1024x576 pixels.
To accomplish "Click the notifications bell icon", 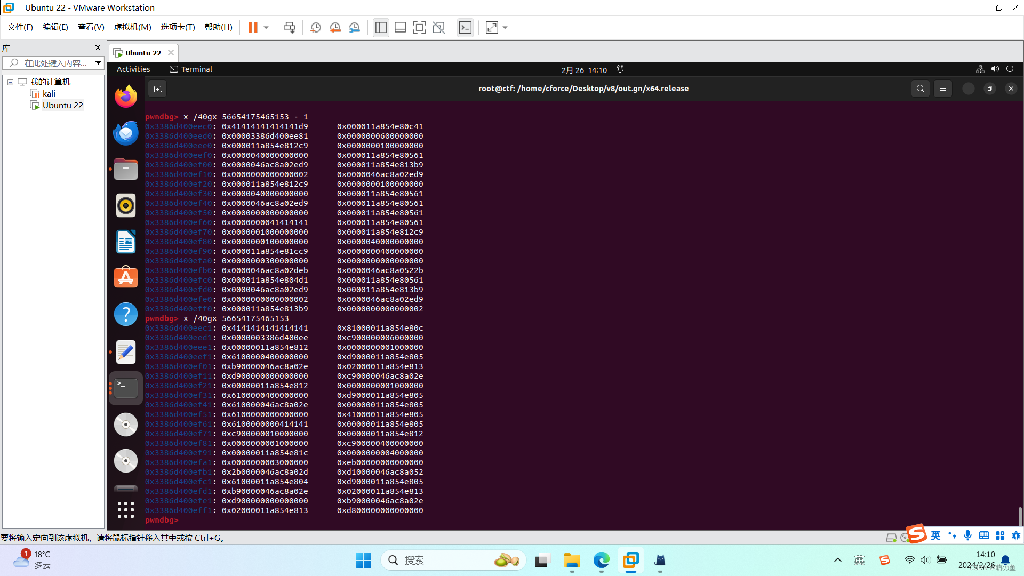I will 620,69.
